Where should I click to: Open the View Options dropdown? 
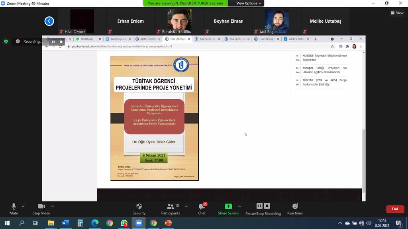[x=249, y=3]
